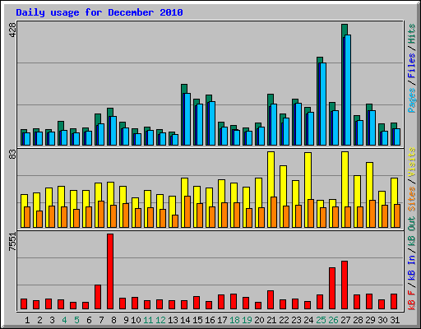Screen dimensions: 421x329
Task: Click the light blue pages bar for day 25
Action: click(x=323, y=104)
